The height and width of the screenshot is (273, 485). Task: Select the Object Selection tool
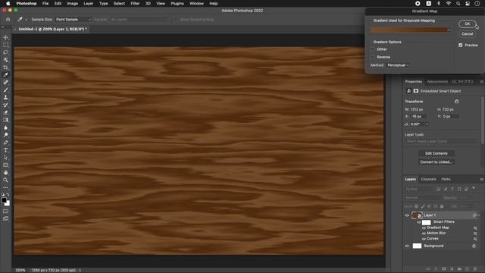point(5,60)
